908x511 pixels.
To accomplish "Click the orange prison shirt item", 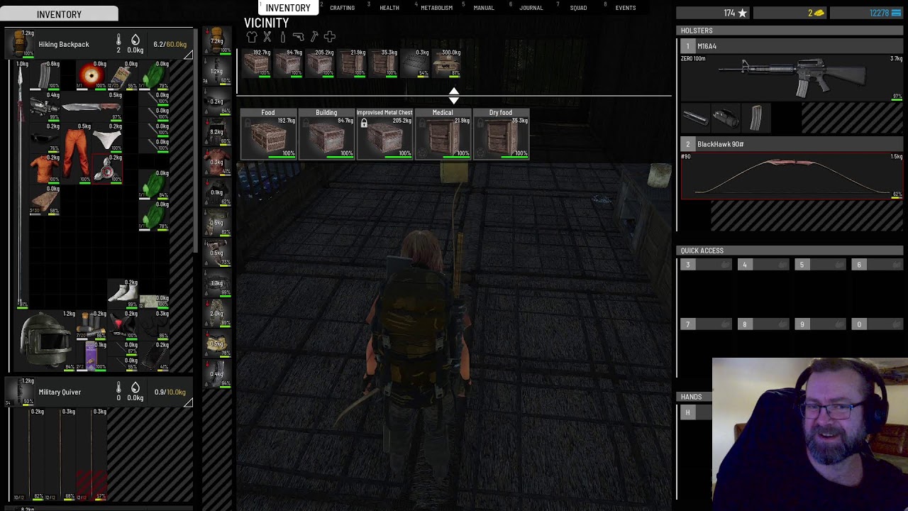I will point(45,170).
